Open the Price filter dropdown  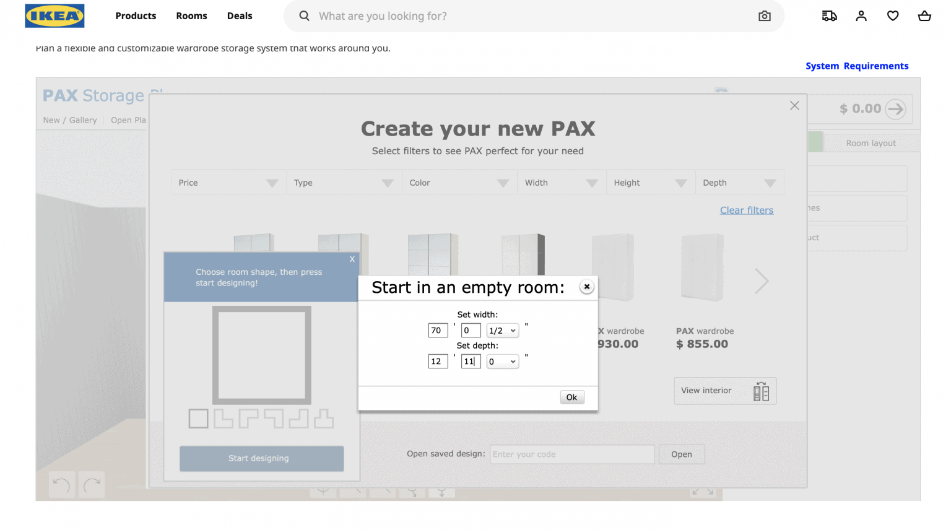(x=228, y=182)
